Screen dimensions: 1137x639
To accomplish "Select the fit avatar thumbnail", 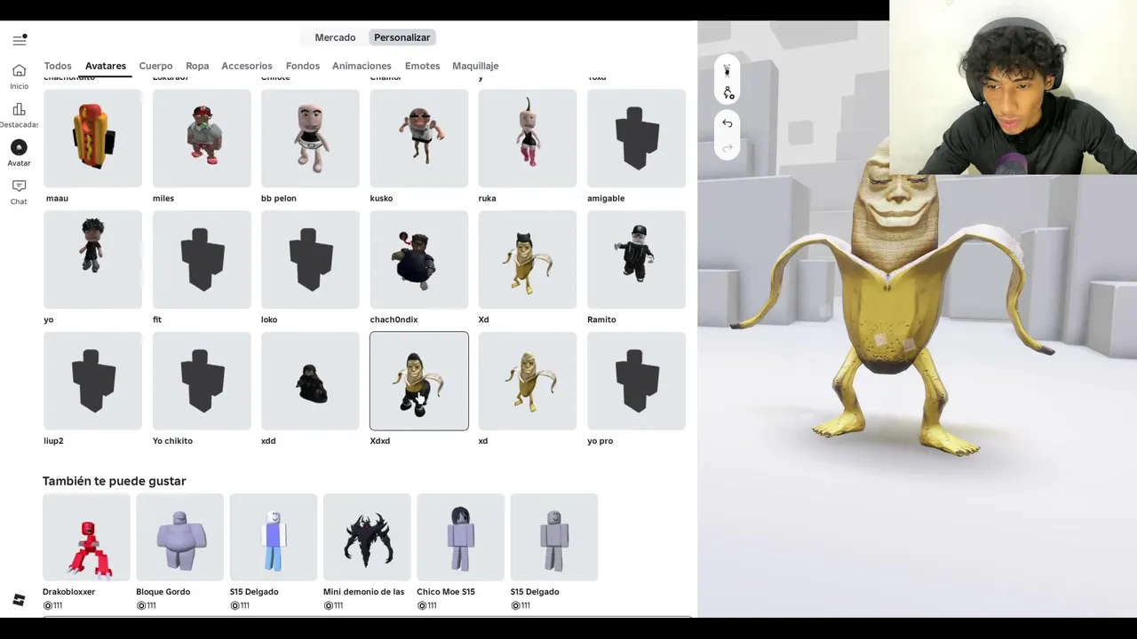I will (x=202, y=260).
